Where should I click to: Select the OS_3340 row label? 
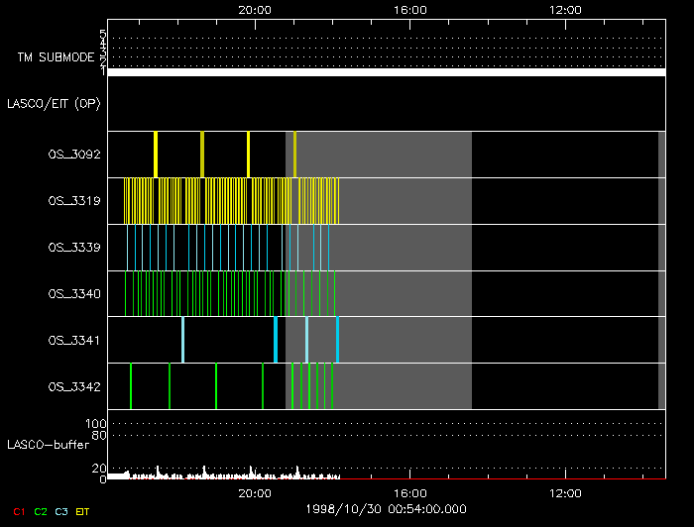coord(74,294)
